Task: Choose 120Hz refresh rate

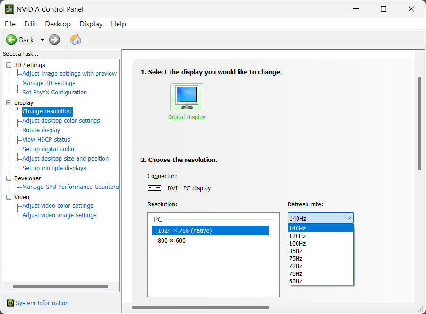Action: coord(321,236)
